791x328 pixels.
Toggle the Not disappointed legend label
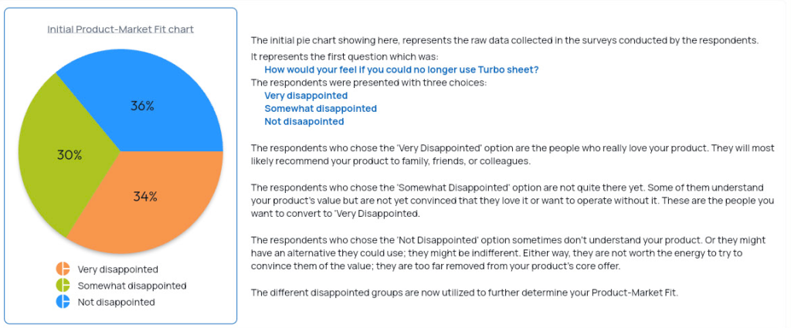(x=116, y=303)
